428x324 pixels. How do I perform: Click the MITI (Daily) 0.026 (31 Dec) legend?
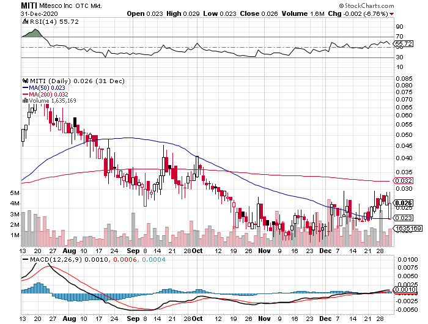click(x=77, y=81)
